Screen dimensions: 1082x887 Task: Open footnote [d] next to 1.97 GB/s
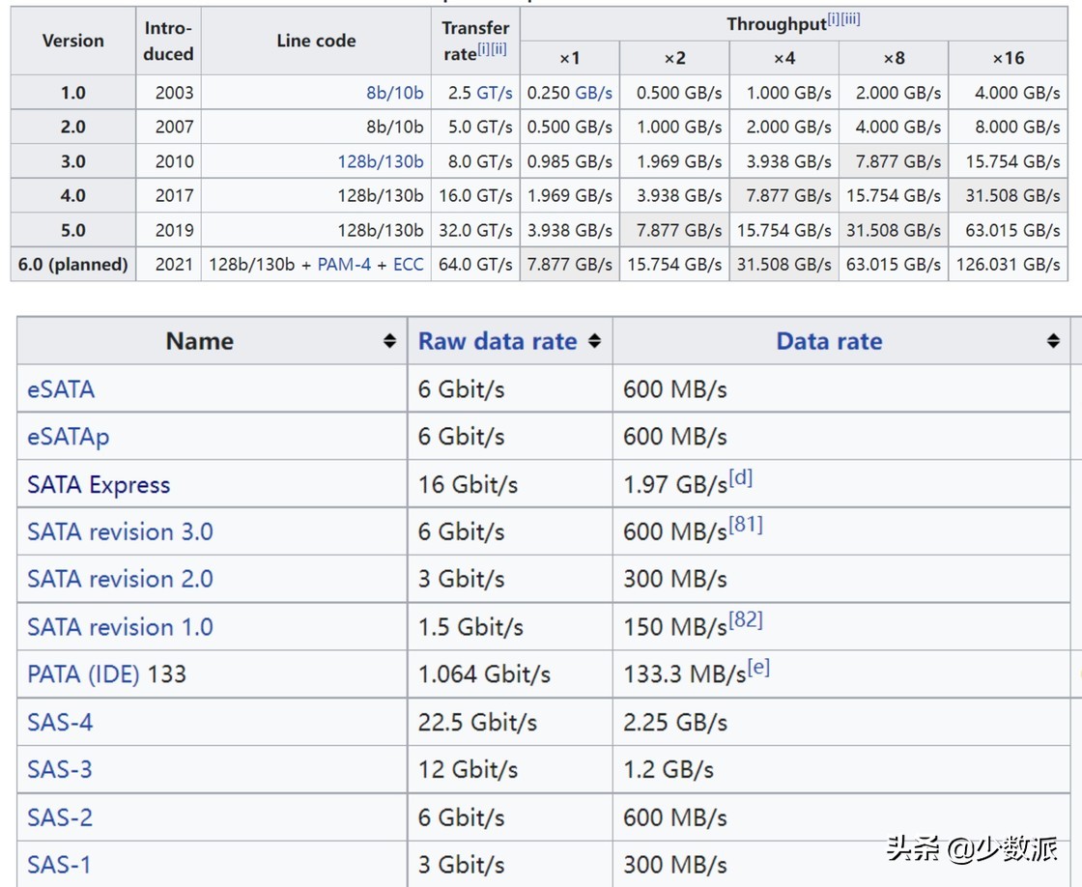[741, 477]
